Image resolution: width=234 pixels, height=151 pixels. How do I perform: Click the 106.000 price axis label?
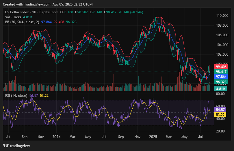click(222, 35)
